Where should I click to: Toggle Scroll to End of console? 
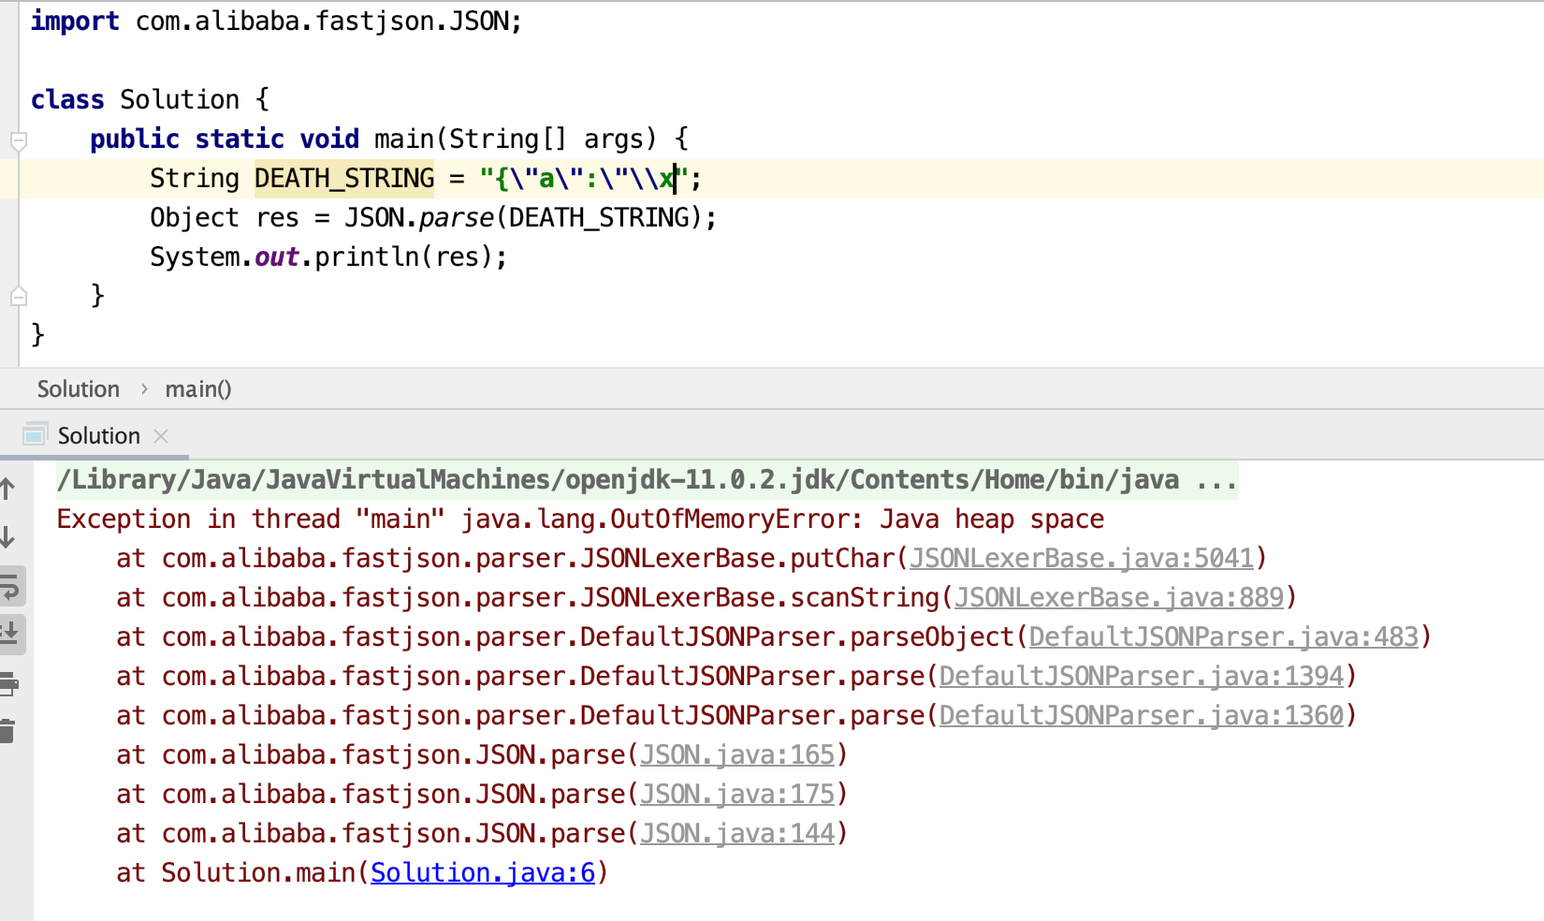pyautogui.click(x=10, y=634)
